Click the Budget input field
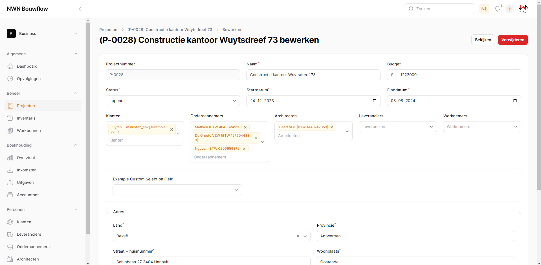This screenshot has height=265, width=541. click(458, 75)
